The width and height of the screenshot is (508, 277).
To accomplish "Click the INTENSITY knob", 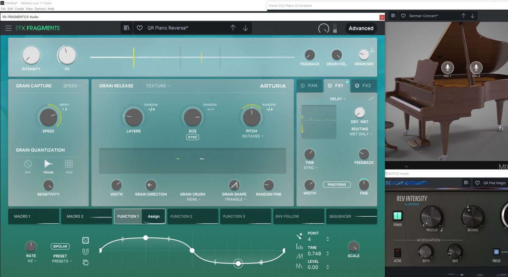I will (x=31, y=55).
